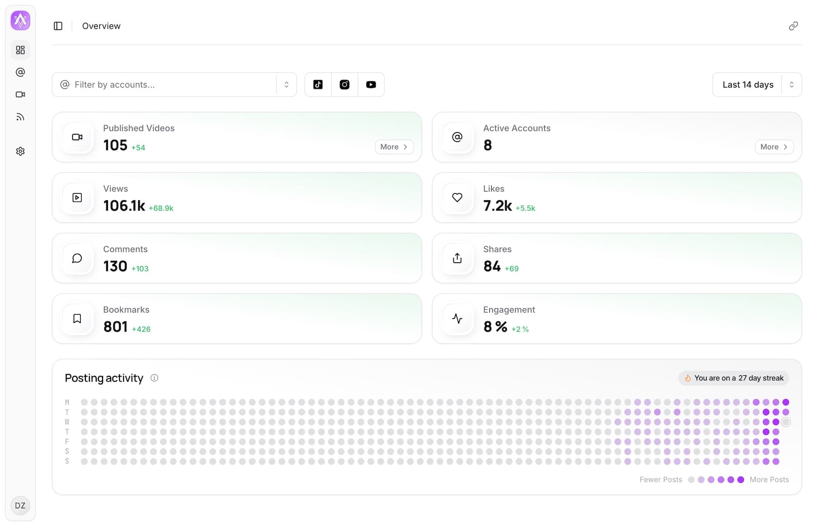Click the Posting activity heading
817x526 pixels.
point(104,378)
